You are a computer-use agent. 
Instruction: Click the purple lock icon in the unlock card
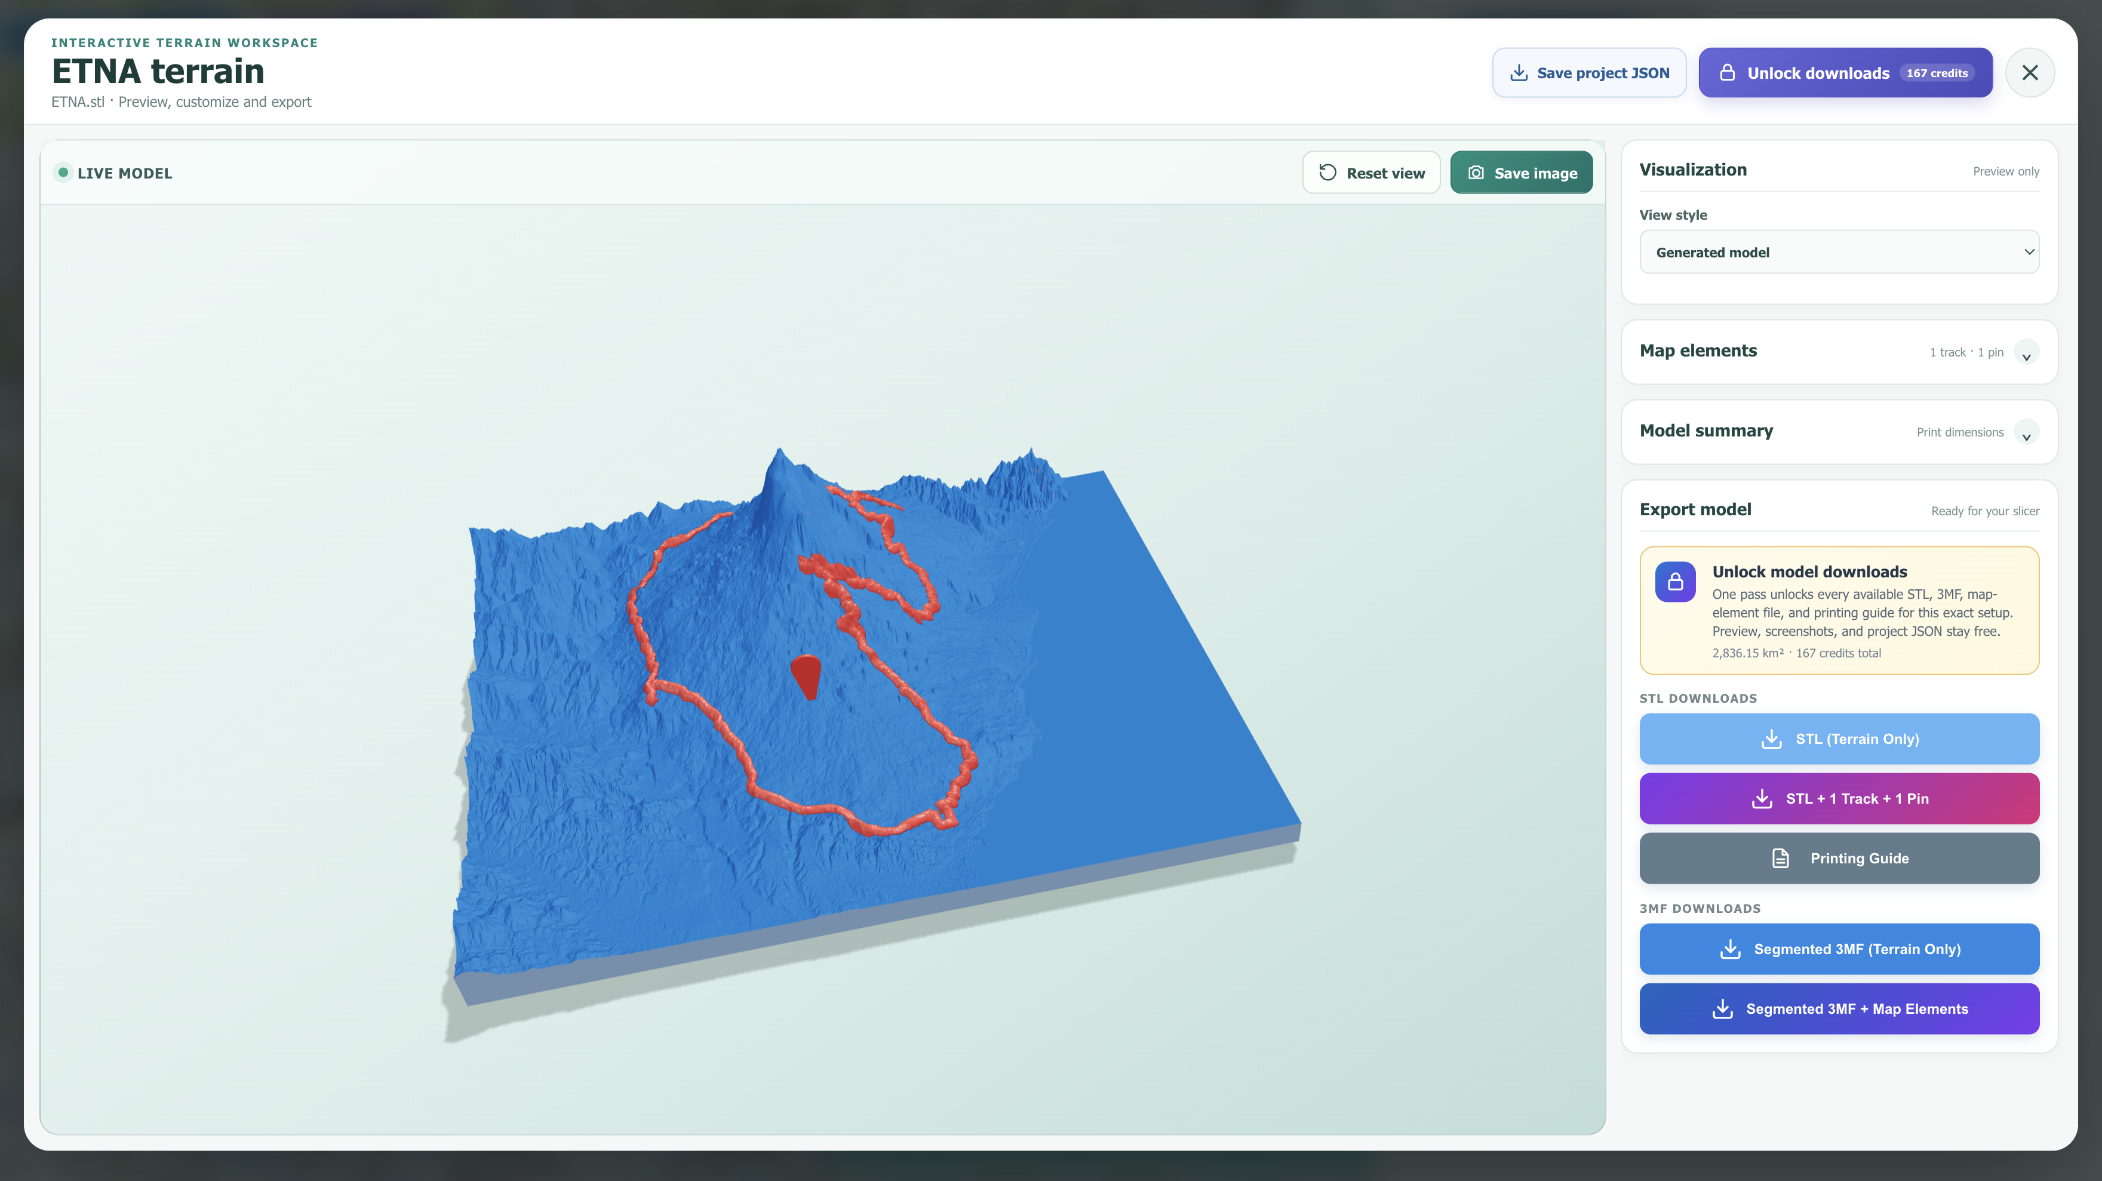[1675, 582]
